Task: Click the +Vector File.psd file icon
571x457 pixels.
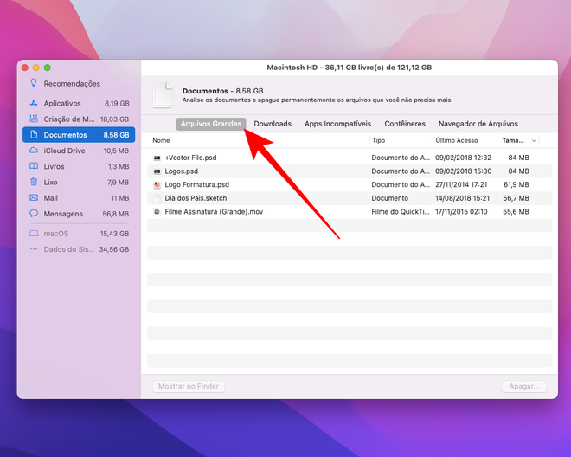Action: (x=157, y=158)
